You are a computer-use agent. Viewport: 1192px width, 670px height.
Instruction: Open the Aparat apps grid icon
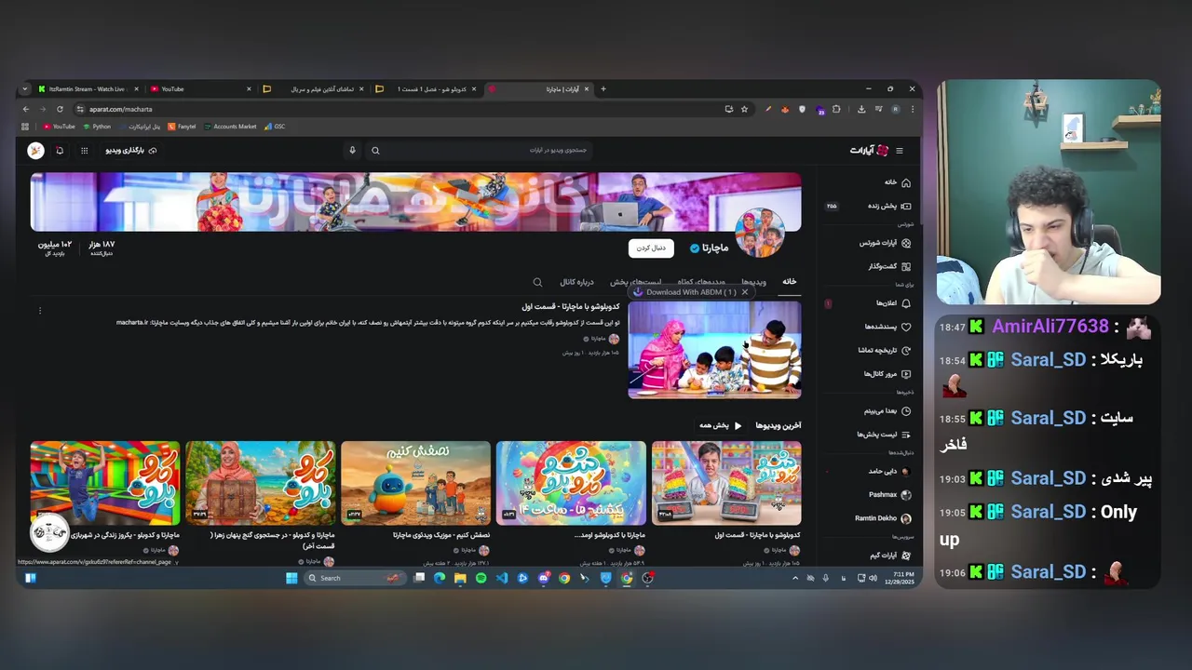[84, 151]
